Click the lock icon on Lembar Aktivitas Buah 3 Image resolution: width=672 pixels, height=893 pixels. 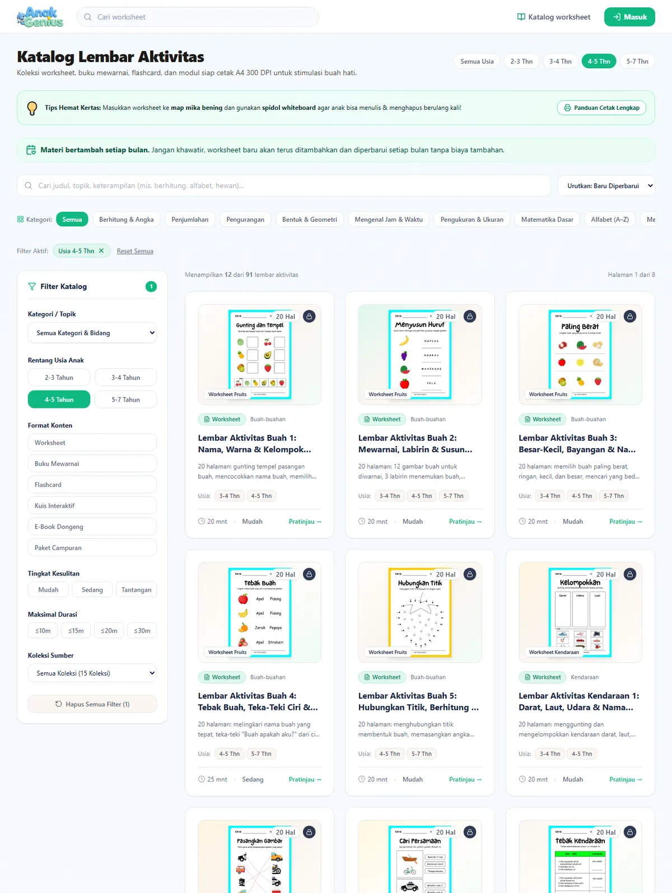click(x=630, y=317)
